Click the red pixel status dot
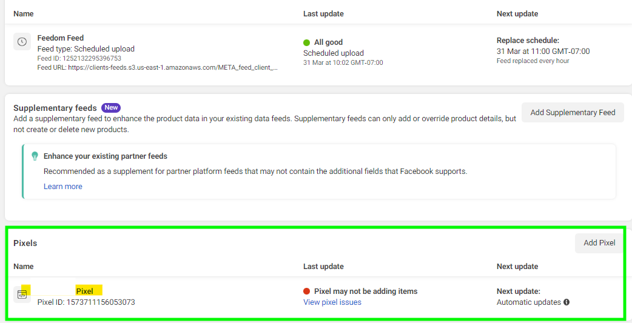The image size is (632, 323). pos(307,291)
